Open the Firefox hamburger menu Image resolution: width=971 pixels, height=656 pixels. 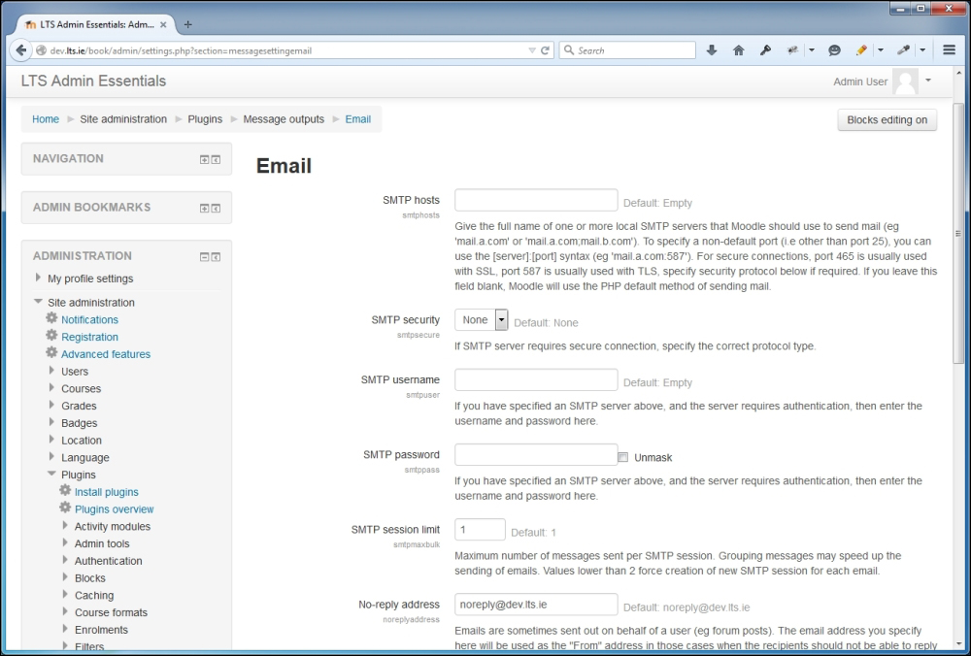[949, 49]
